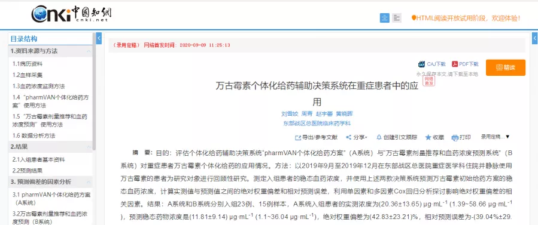Switch to the single-column layout view icon
The width and height of the screenshot is (538, 225).
tap(385, 18)
